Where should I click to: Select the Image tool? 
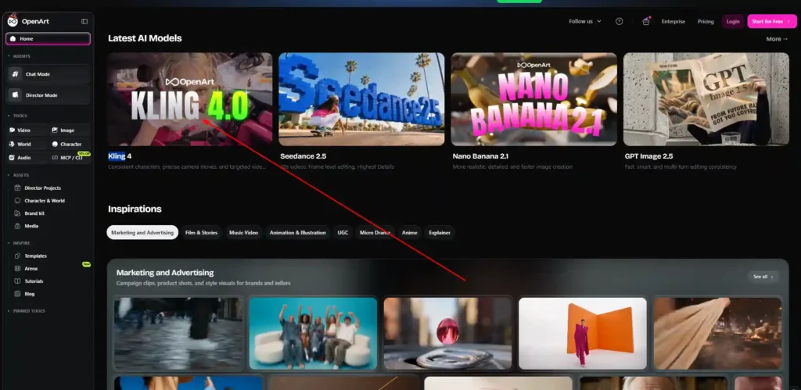(x=70, y=131)
